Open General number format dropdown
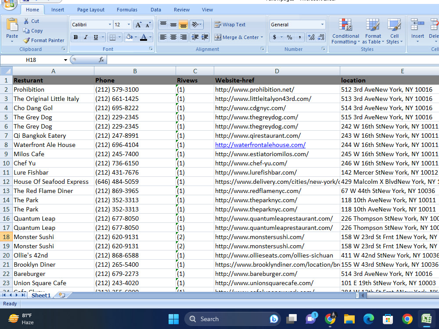439x329 pixels. (322, 25)
